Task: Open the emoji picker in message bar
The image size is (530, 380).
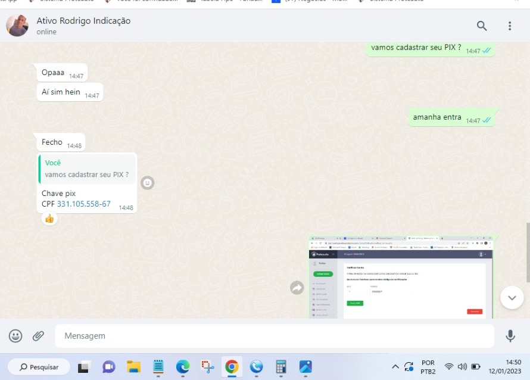Action: (x=15, y=336)
